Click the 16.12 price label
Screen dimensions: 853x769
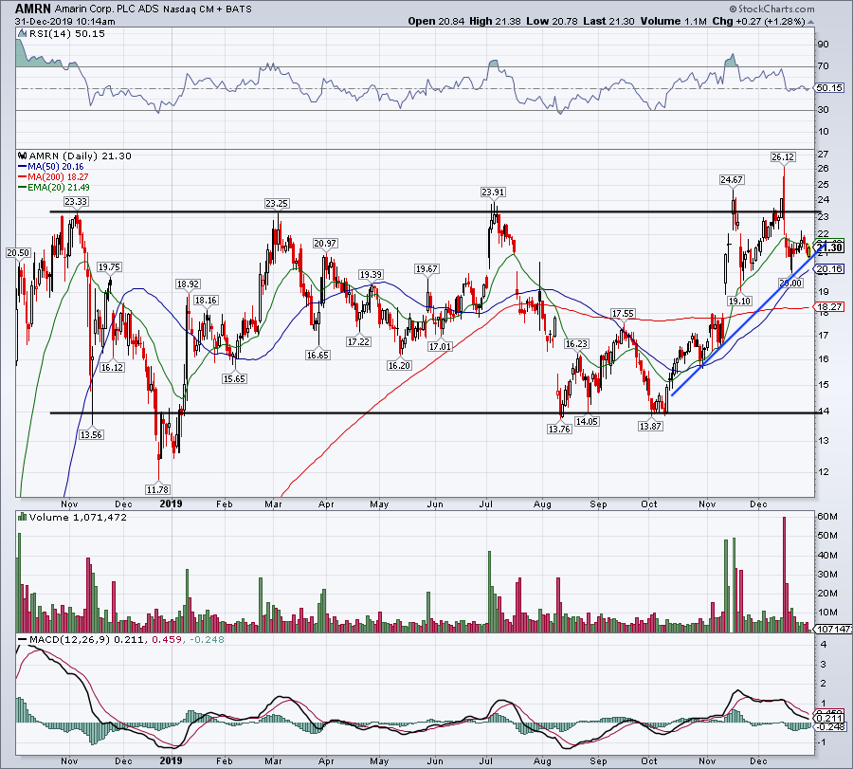click(x=112, y=367)
